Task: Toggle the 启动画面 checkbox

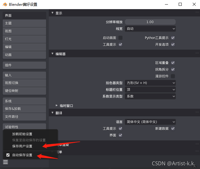Action: pyautogui.click(x=120, y=38)
